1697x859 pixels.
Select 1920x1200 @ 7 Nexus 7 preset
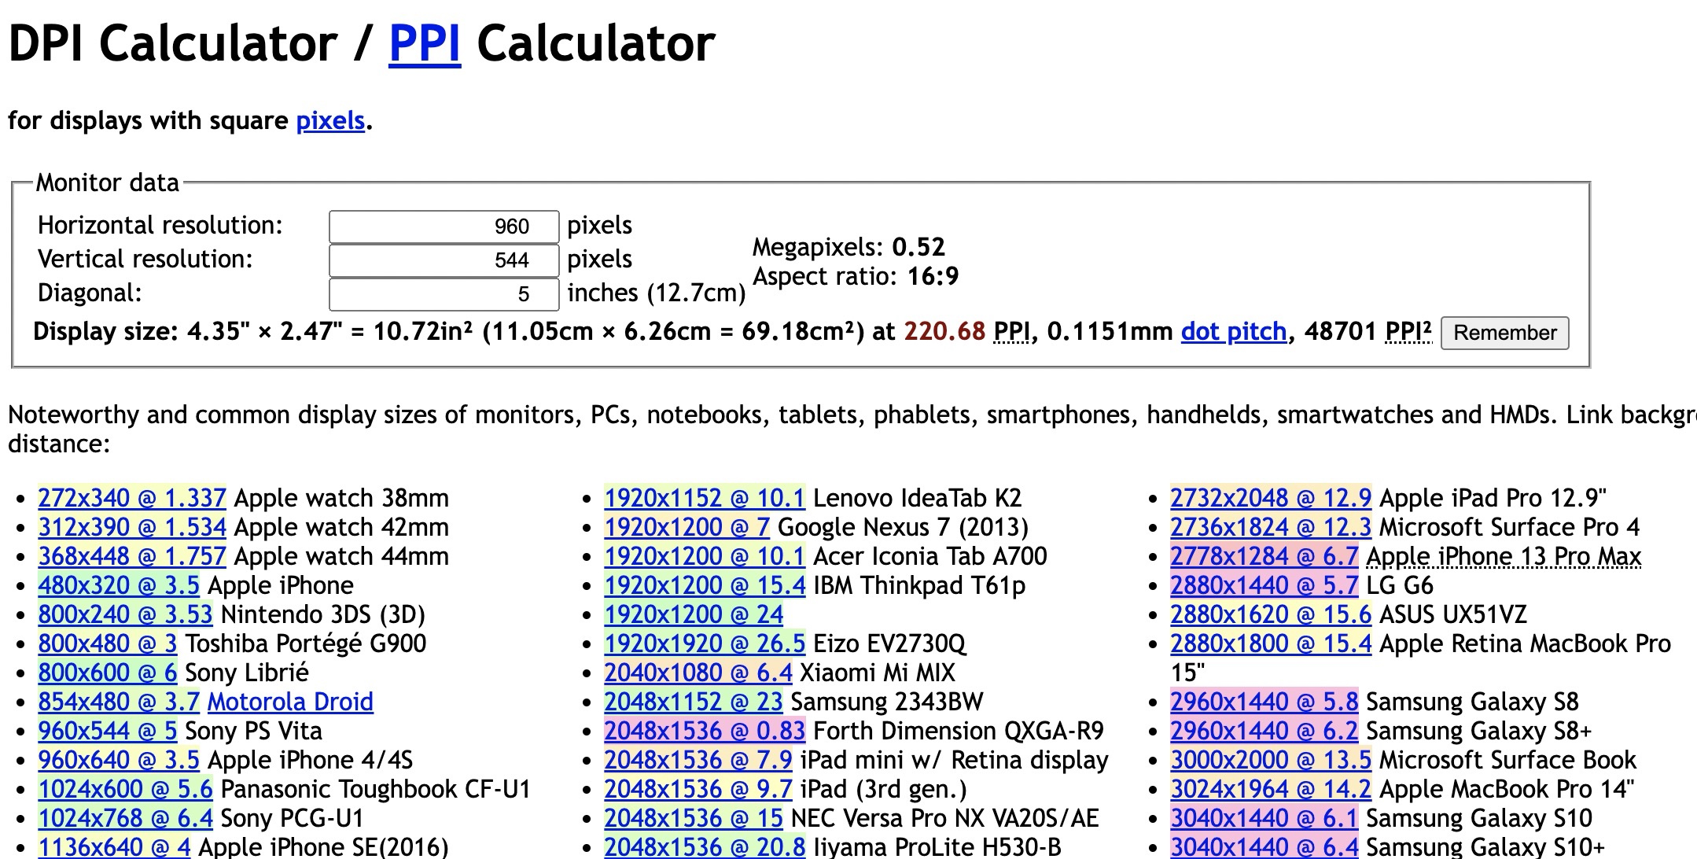[686, 527]
